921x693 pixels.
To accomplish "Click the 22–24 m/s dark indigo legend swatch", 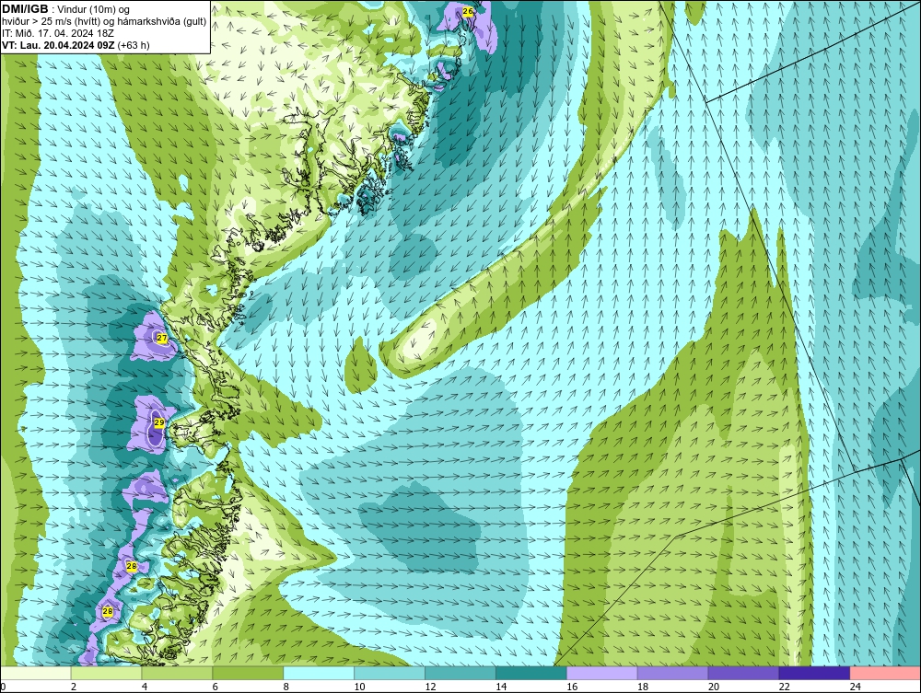I will 815,673.
